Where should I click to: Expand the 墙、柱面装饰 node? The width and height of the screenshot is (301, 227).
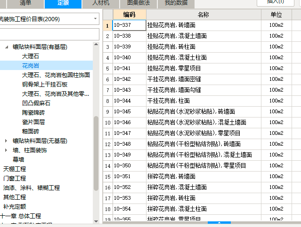pyautogui.click(x=6, y=150)
